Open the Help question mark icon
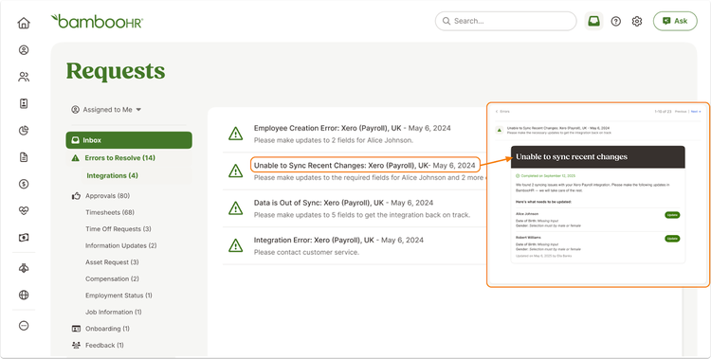 click(x=616, y=21)
